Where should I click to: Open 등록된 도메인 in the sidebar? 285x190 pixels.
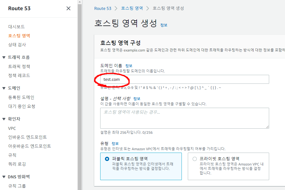(x=21, y=97)
